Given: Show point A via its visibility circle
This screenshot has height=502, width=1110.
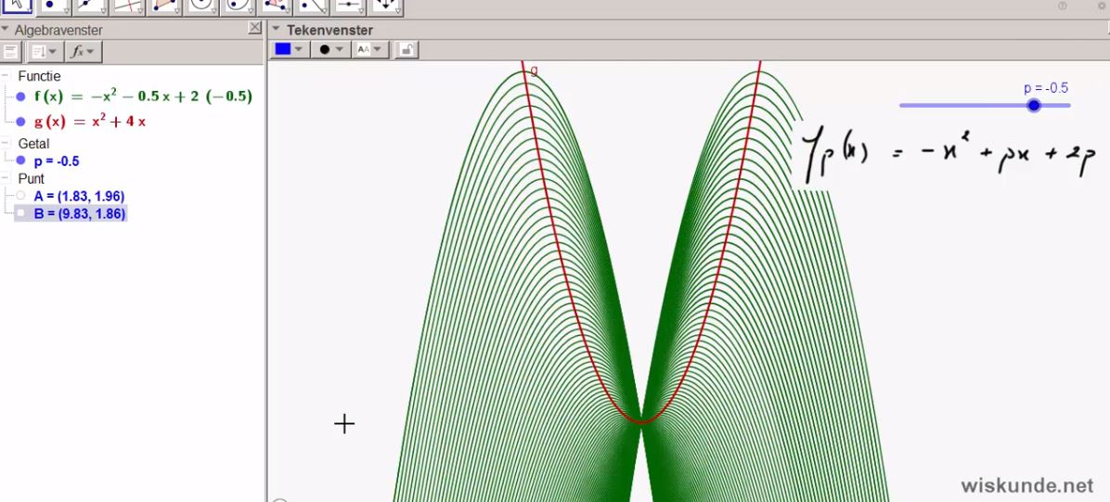Looking at the screenshot, I should [20, 196].
